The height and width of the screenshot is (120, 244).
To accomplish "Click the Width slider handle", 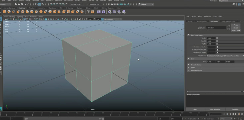I will tap(217, 38).
